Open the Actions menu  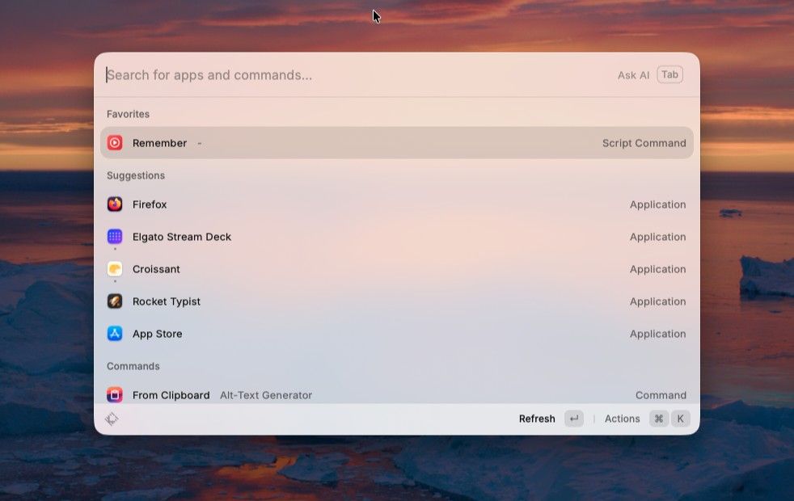622,419
